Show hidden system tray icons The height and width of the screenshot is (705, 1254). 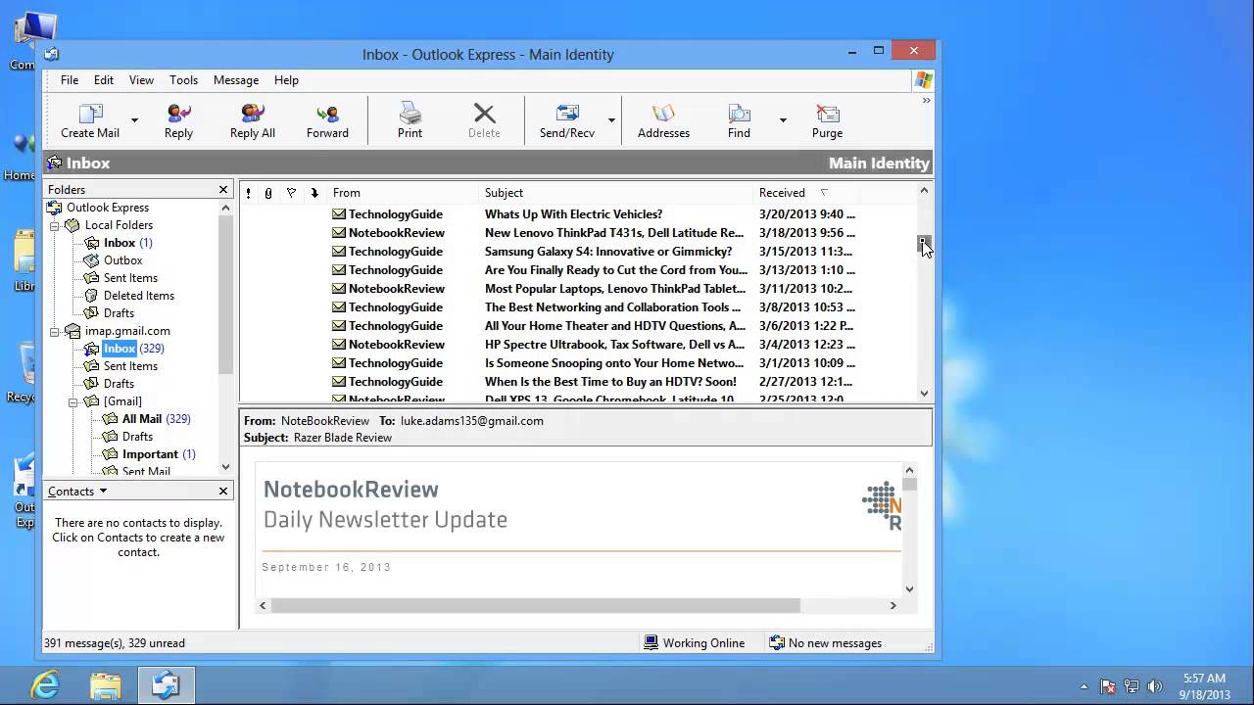tap(1084, 686)
